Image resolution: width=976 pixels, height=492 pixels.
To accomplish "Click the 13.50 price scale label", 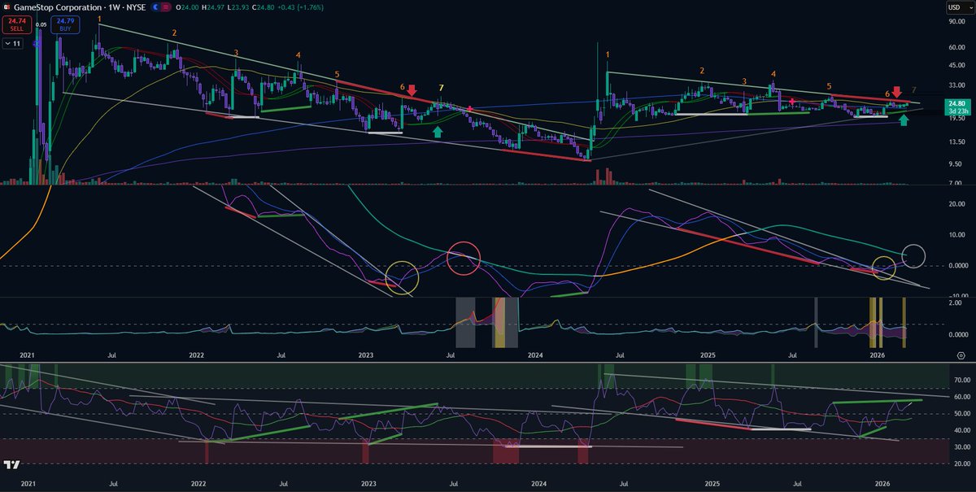I will tap(956, 141).
